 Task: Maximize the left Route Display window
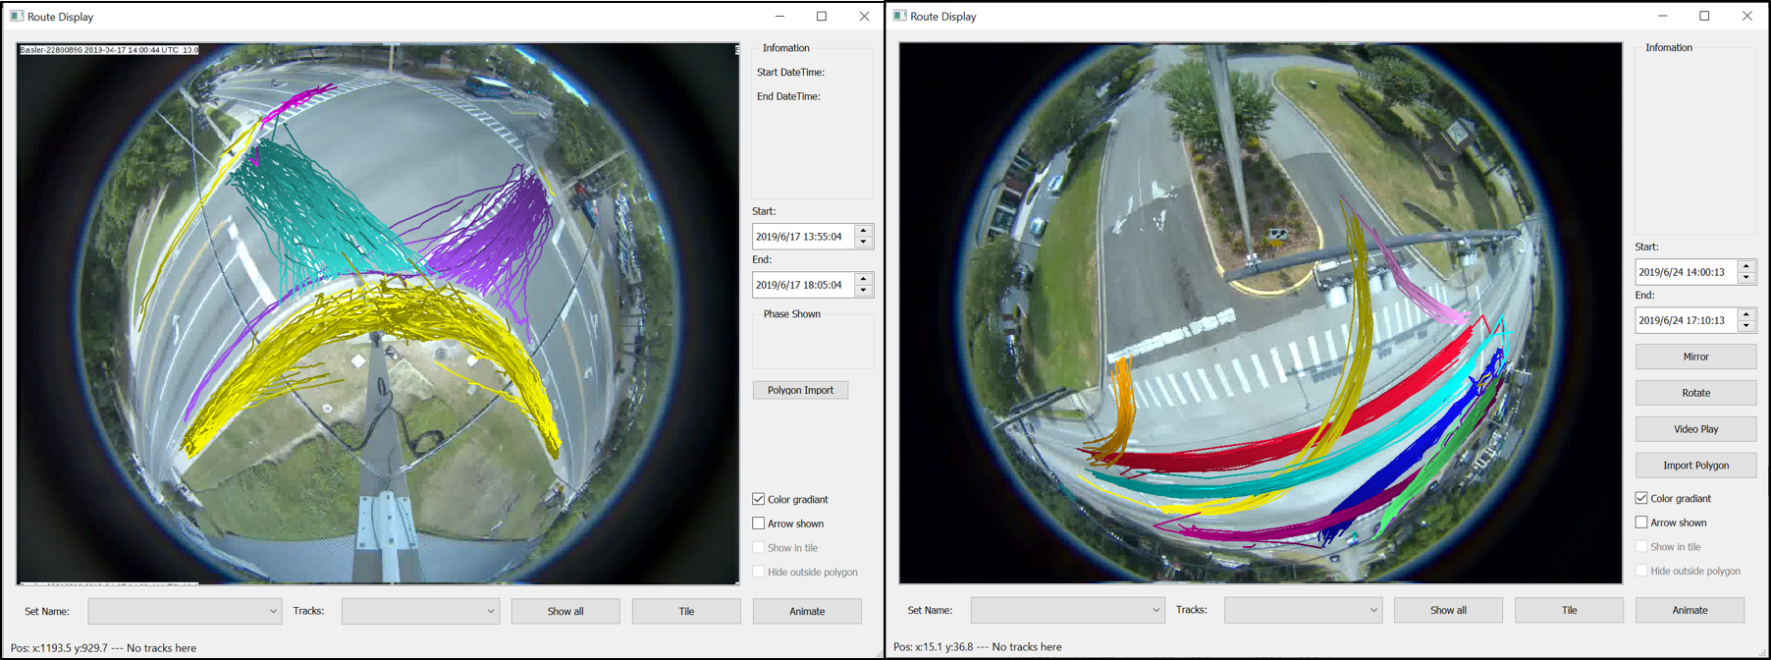pos(822,17)
